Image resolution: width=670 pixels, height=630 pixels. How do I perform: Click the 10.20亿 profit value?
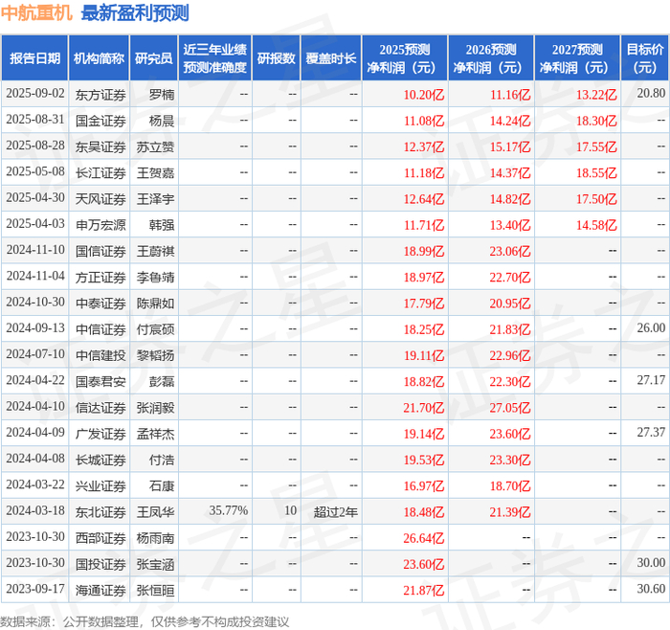424,95
